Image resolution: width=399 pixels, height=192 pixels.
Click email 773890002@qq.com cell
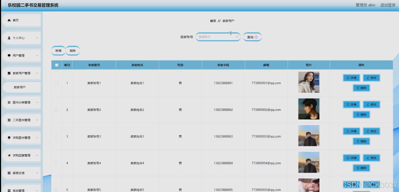(266, 110)
